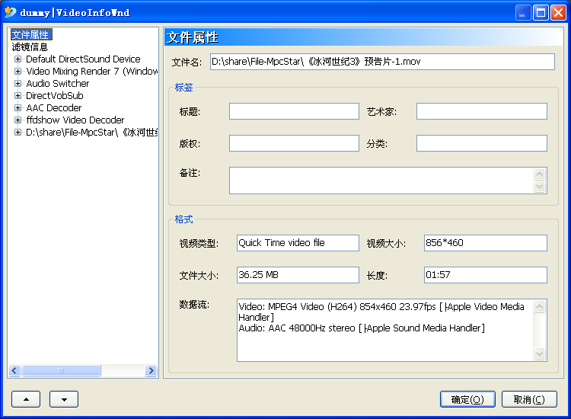Image resolution: width=571 pixels, height=419 pixels.
Task: Expand the AAC Decoder tree node
Action: [18, 108]
